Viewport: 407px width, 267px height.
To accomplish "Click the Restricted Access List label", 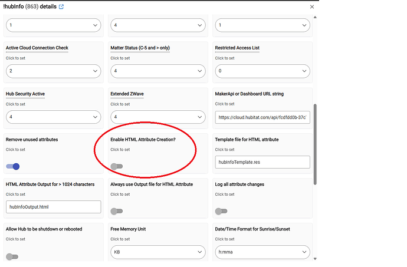I will 237,48.
